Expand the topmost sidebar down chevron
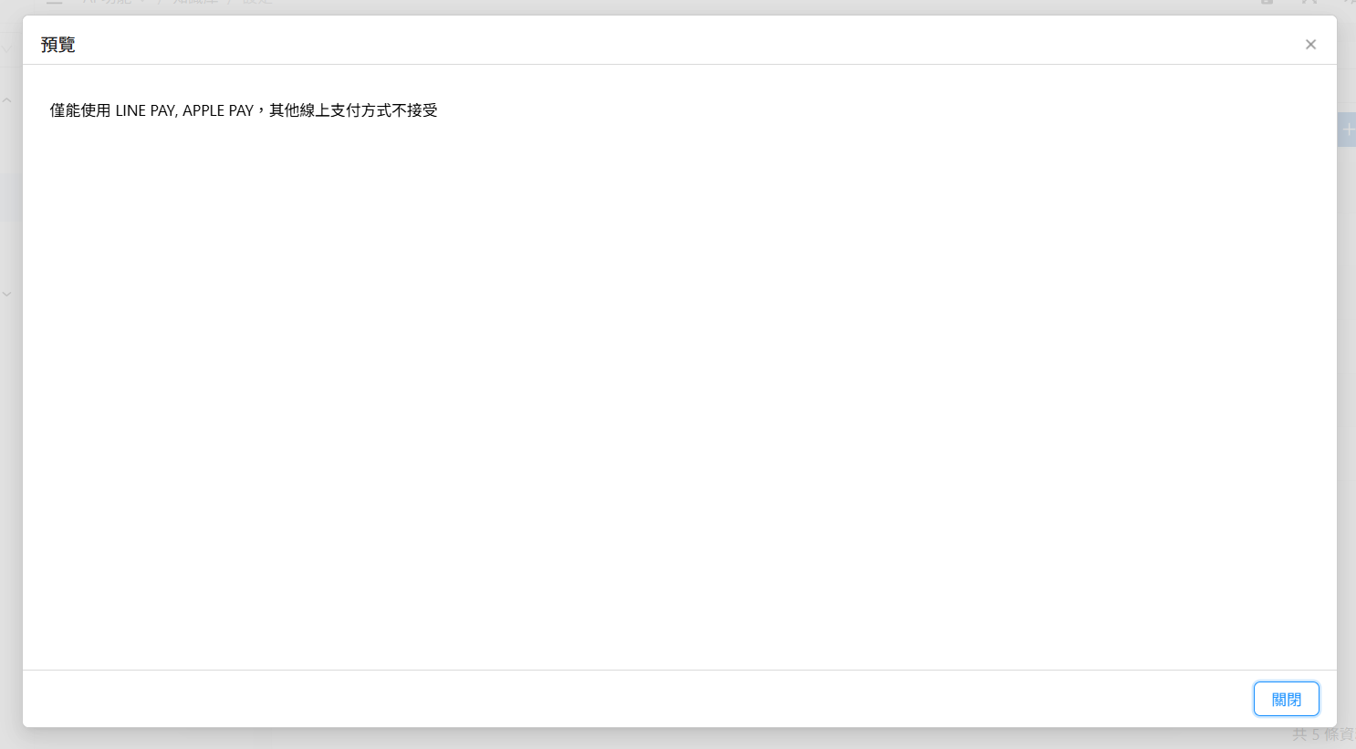 6,49
